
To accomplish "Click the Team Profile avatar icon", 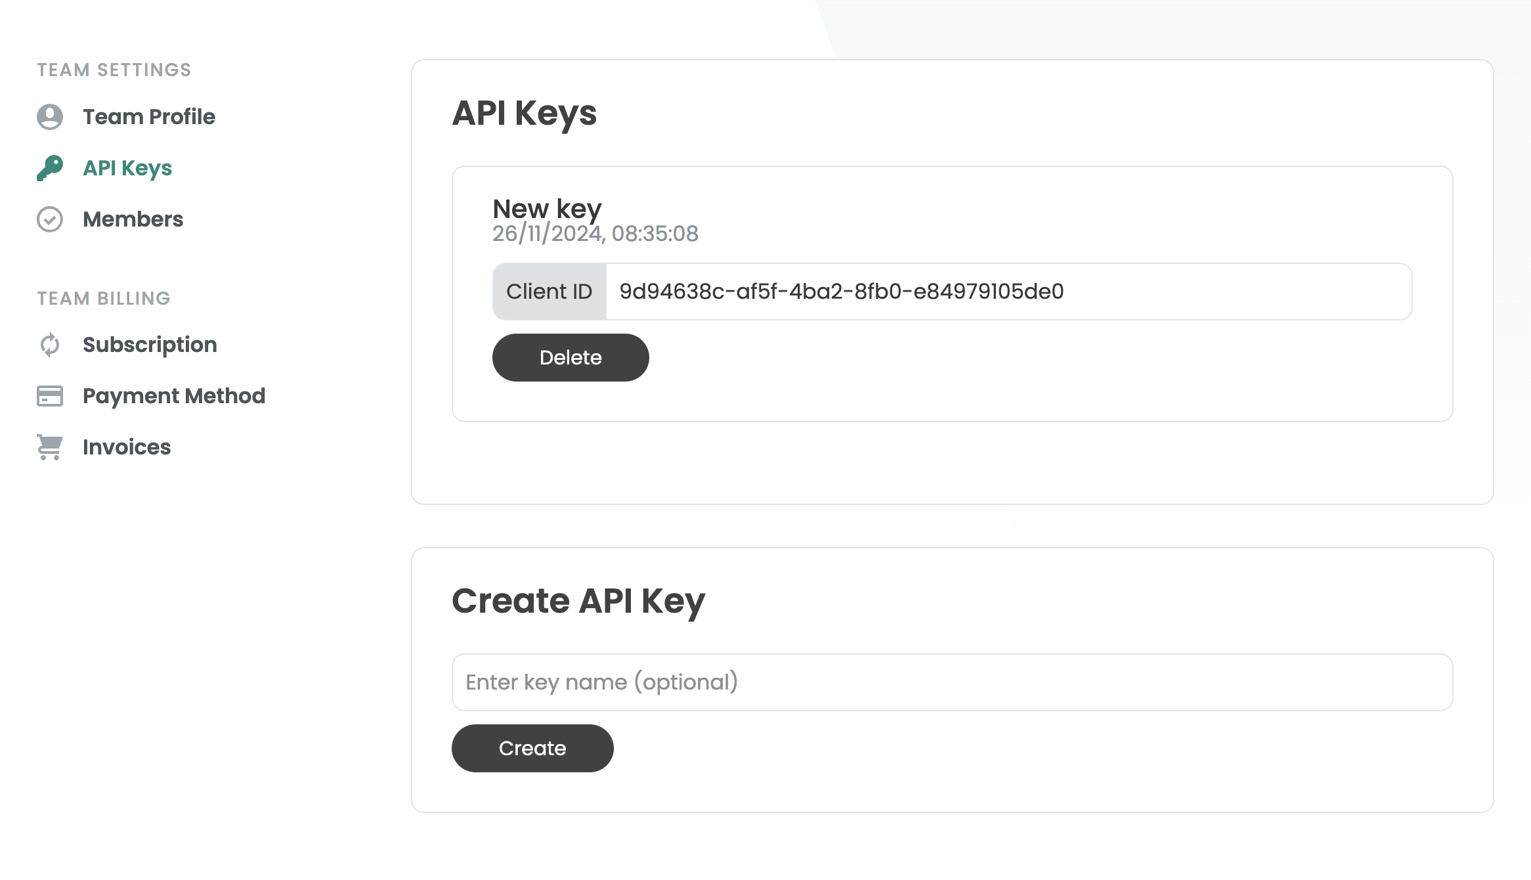I will coord(50,117).
